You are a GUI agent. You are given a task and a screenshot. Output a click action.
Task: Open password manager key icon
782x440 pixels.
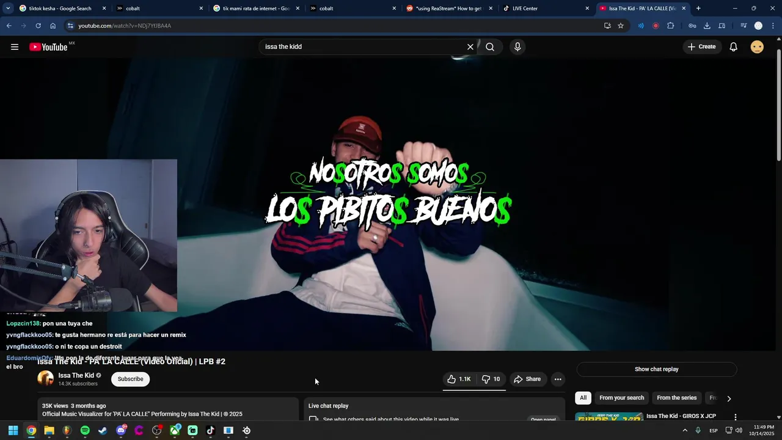tap(692, 26)
